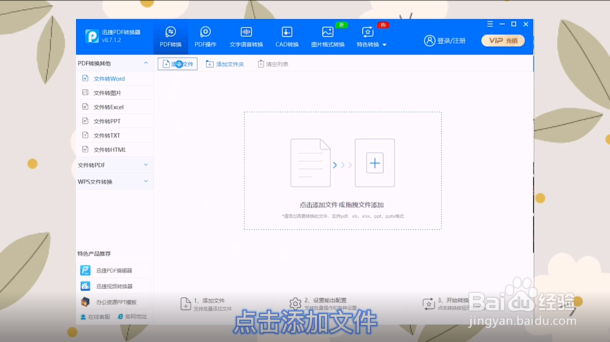Image resolution: width=610 pixels, height=342 pixels.
Task: Click the PDF转换 tab icon
Action: click(170, 32)
